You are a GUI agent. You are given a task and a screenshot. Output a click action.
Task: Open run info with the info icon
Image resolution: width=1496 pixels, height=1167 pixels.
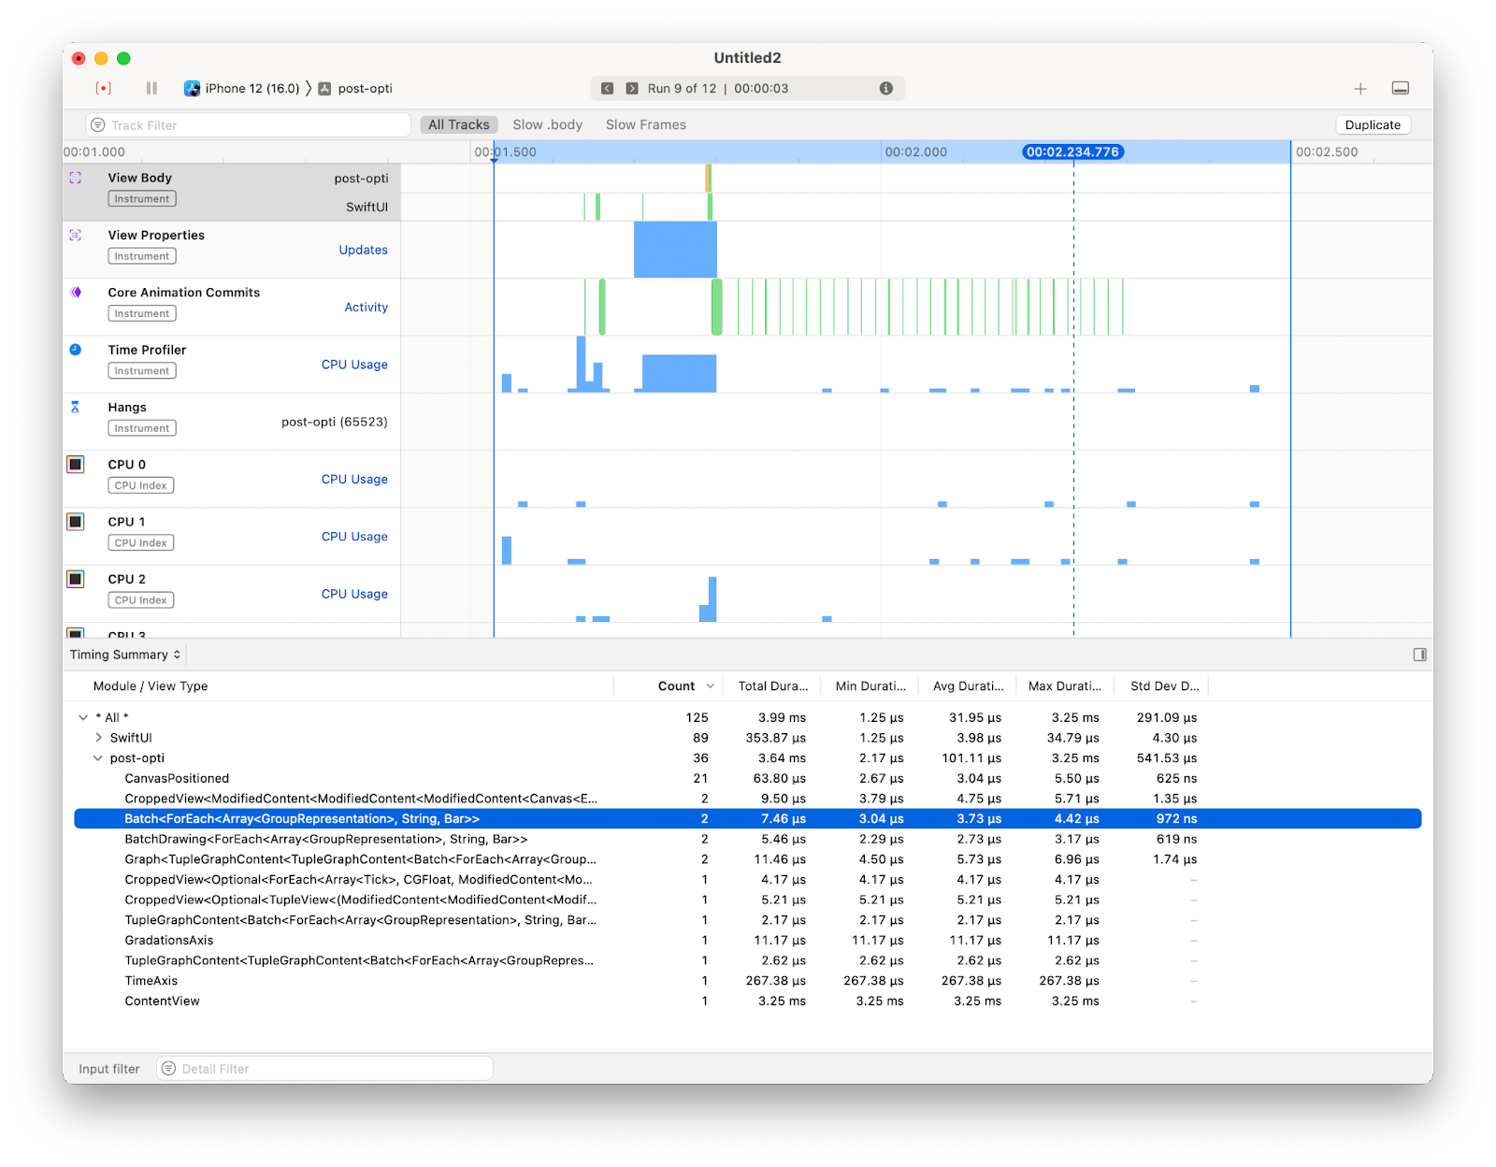point(885,88)
